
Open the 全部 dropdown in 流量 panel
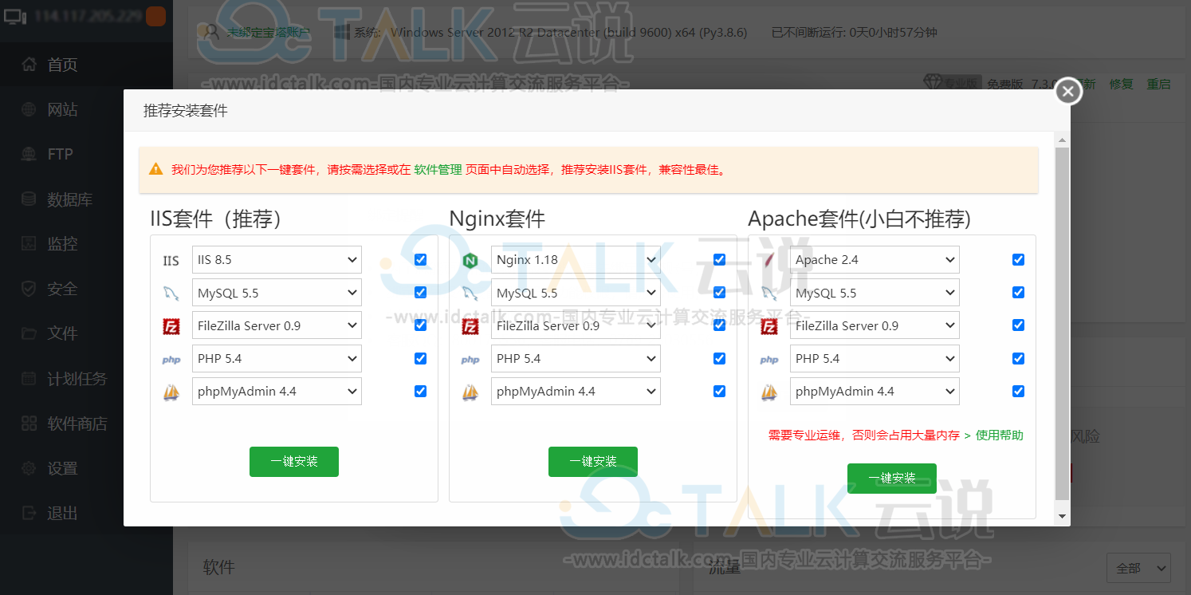1138,569
